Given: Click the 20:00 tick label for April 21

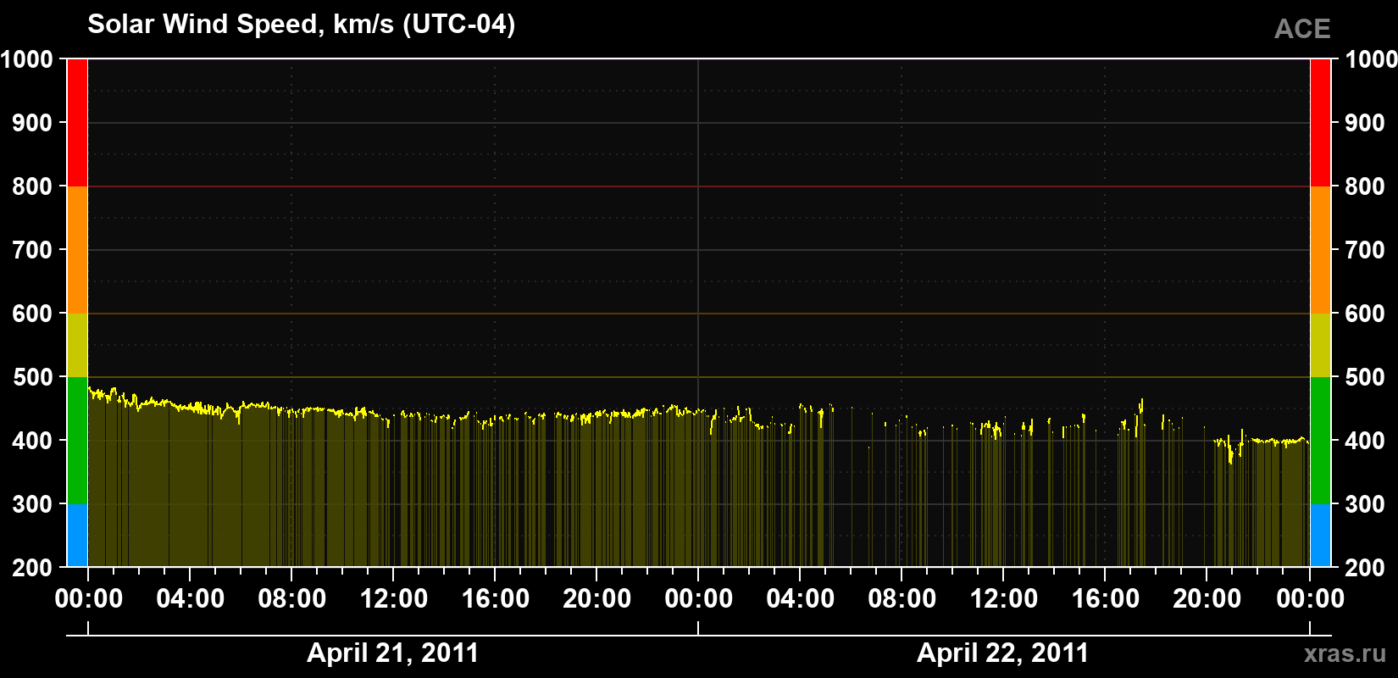Looking at the screenshot, I should 597,599.
